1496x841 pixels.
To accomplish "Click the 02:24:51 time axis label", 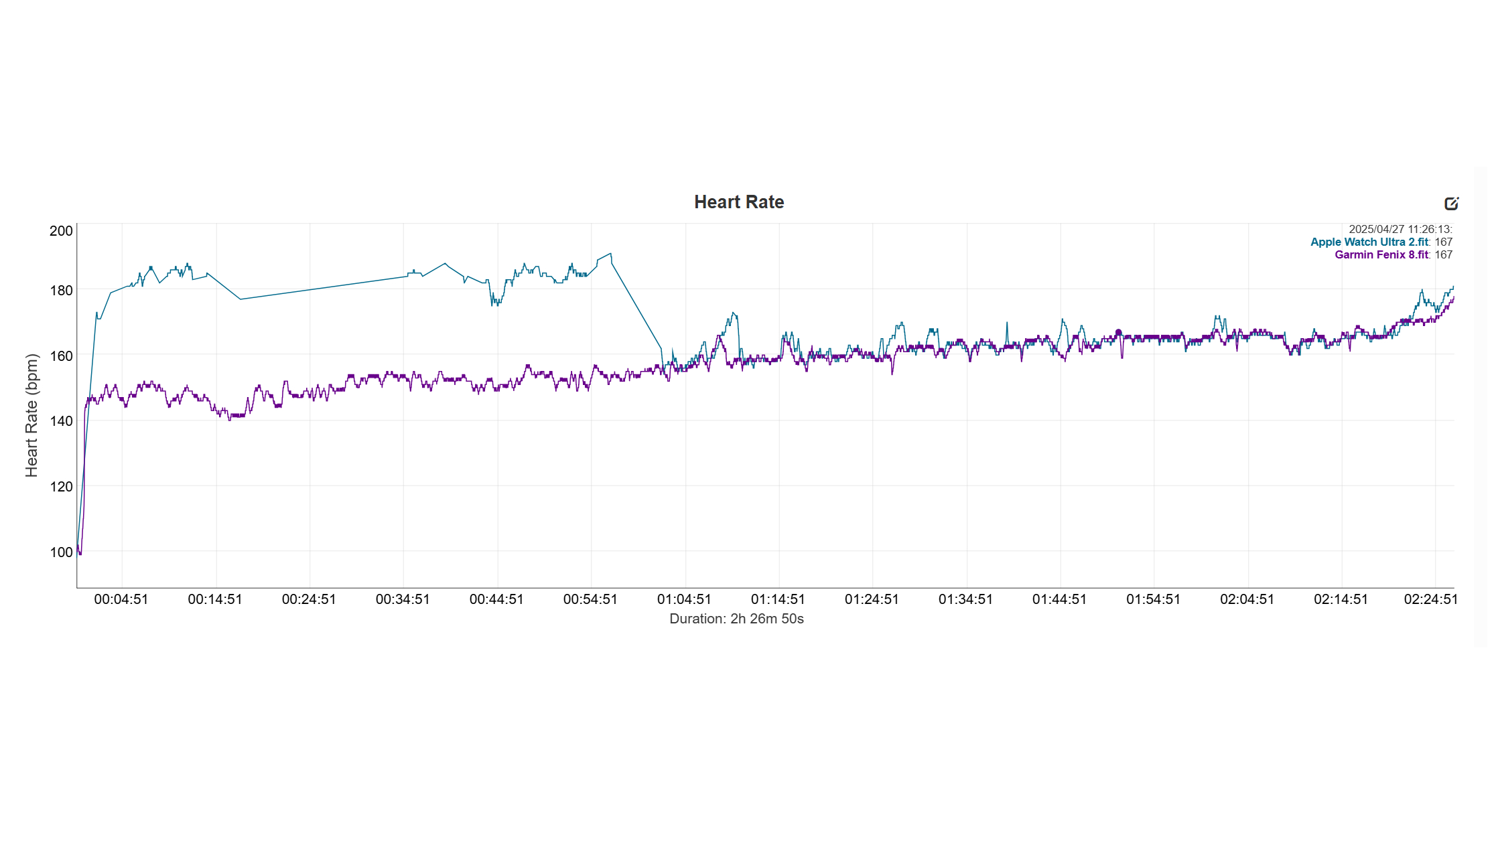I will (1430, 599).
